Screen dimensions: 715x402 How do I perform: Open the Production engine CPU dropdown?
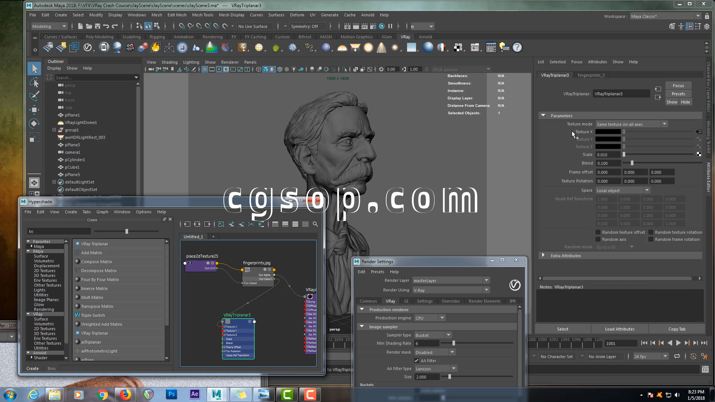click(x=430, y=318)
